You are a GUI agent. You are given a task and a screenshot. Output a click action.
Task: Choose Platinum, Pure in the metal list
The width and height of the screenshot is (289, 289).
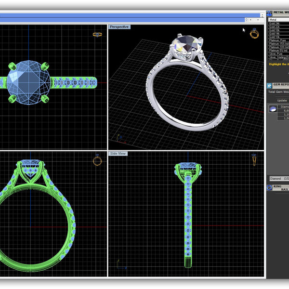277,40
